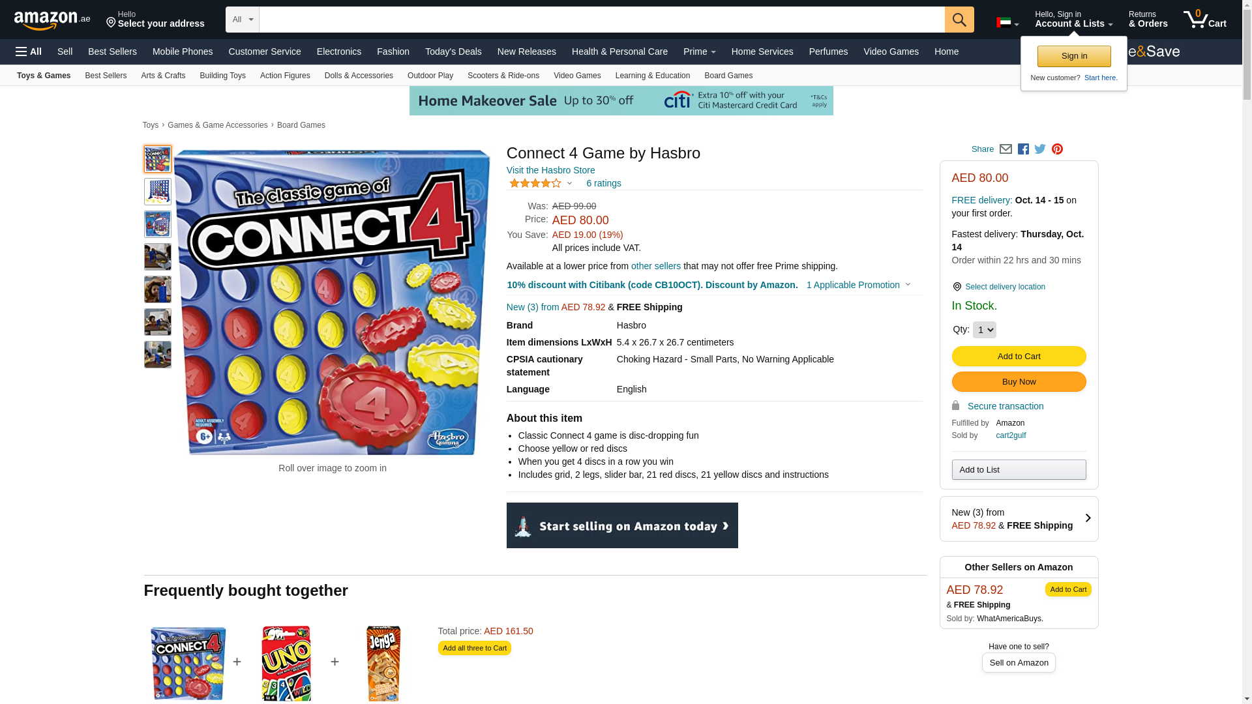Visit the Hasbro Store link

pos(550,170)
